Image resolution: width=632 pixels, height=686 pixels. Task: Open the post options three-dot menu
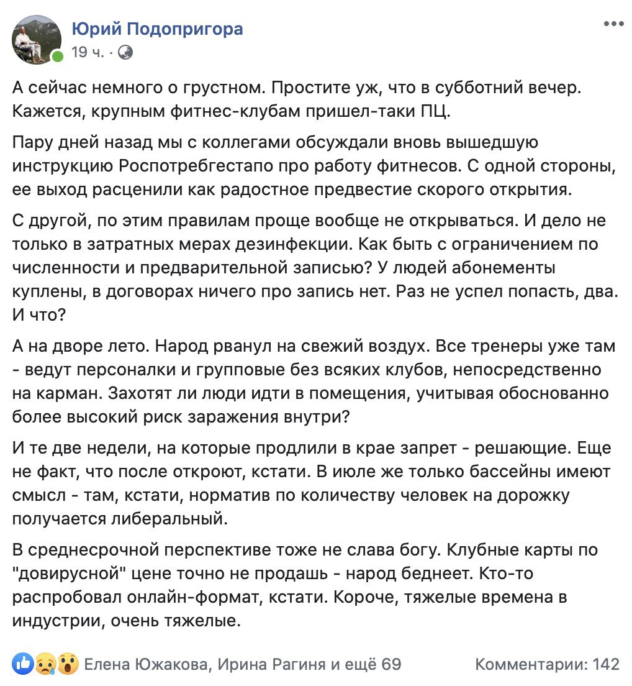[x=613, y=24]
